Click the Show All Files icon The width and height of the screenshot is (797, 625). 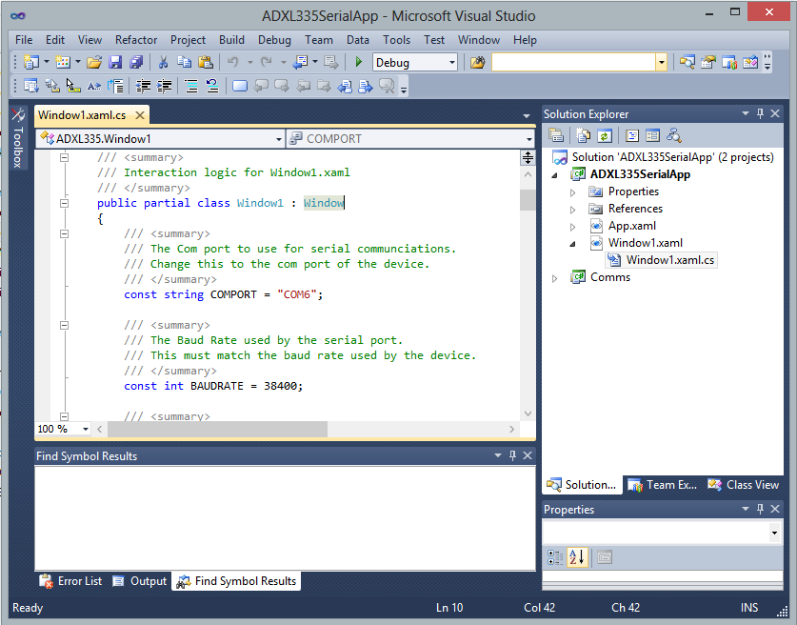[x=583, y=136]
